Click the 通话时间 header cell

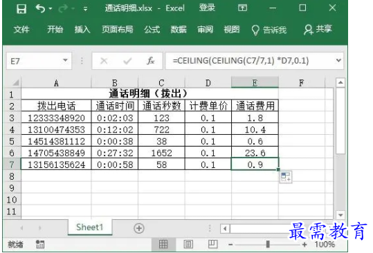[x=115, y=106]
